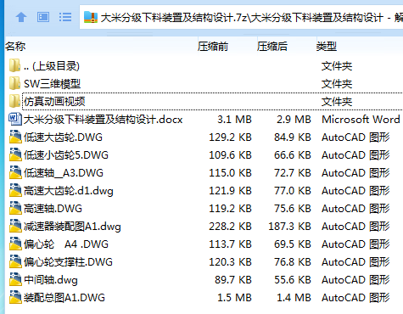Image resolution: width=403 pixels, height=314 pixels.
Task: Click Word icon of the docx file
Action: pos(15,119)
